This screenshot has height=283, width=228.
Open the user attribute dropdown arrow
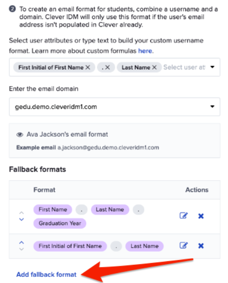pyautogui.click(x=212, y=67)
